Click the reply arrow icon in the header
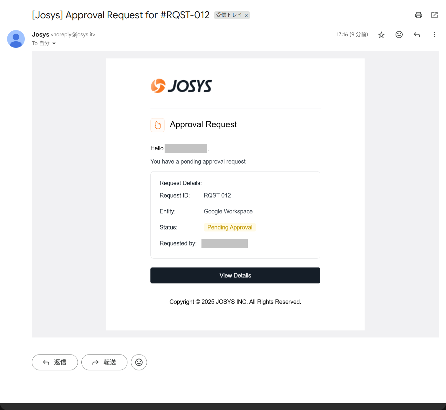This screenshot has height=410, width=446. click(x=417, y=35)
